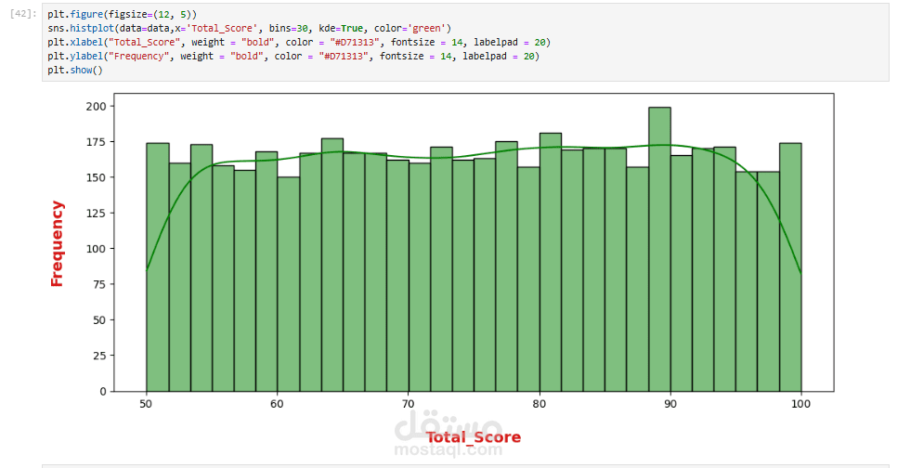Click the 60 tick on x-axis

277,404
